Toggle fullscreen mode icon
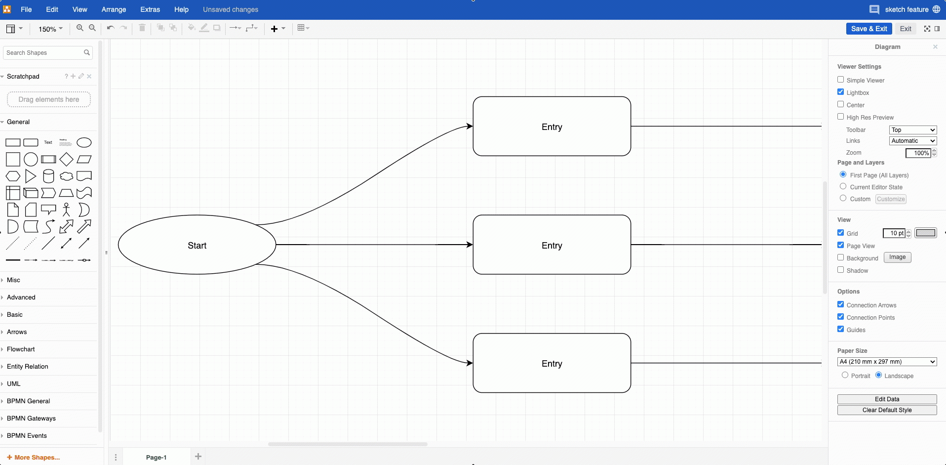This screenshot has width=946, height=465. (x=927, y=29)
